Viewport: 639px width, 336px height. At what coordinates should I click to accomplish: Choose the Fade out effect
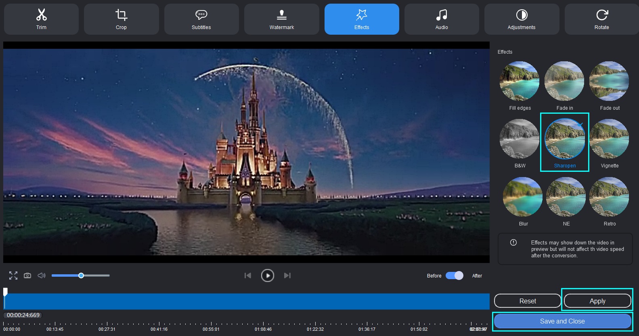(609, 81)
